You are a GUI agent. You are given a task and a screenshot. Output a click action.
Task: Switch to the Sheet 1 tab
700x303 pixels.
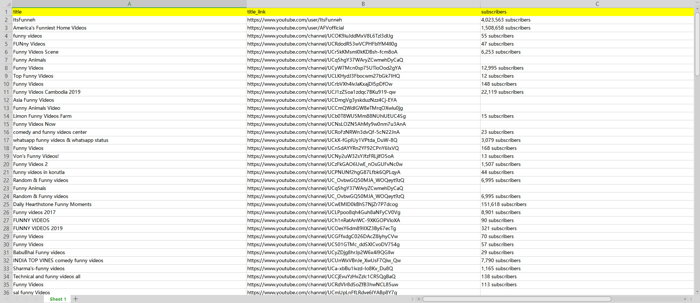click(x=58, y=299)
